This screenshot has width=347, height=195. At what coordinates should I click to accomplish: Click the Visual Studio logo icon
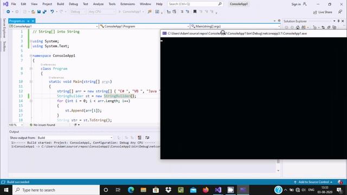[x=5, y=4]
